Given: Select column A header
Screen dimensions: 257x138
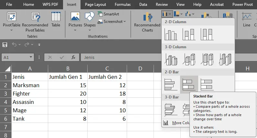Looking at the screenshot, I should (x=30, y=69).
